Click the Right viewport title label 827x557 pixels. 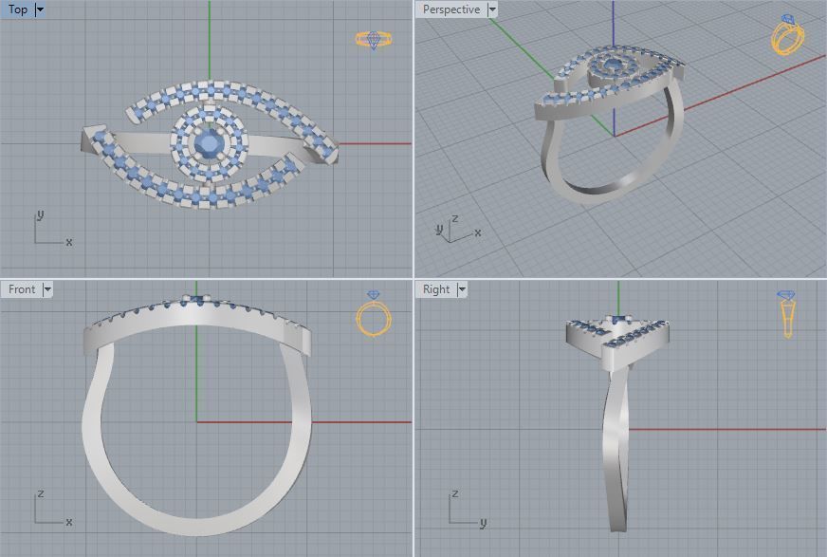click(436, 289)
